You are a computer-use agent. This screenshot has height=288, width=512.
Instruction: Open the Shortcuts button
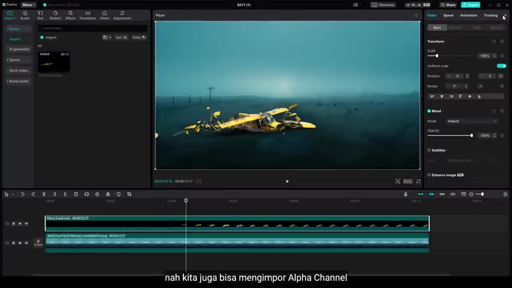coord(383,5)
